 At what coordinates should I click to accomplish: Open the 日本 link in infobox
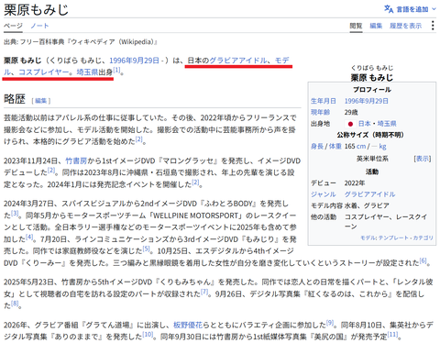(x=365, y=124)
